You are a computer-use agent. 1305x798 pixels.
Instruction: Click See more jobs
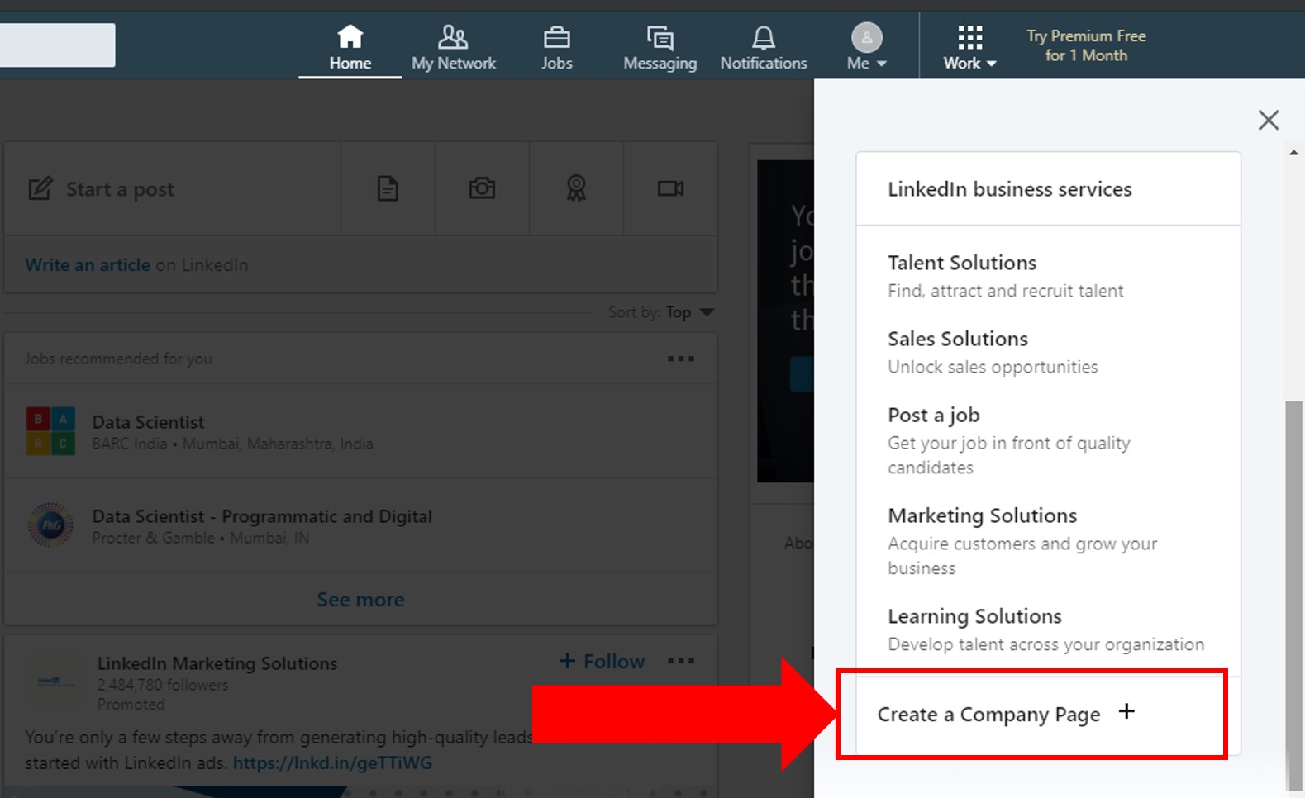tap(360, 599)
